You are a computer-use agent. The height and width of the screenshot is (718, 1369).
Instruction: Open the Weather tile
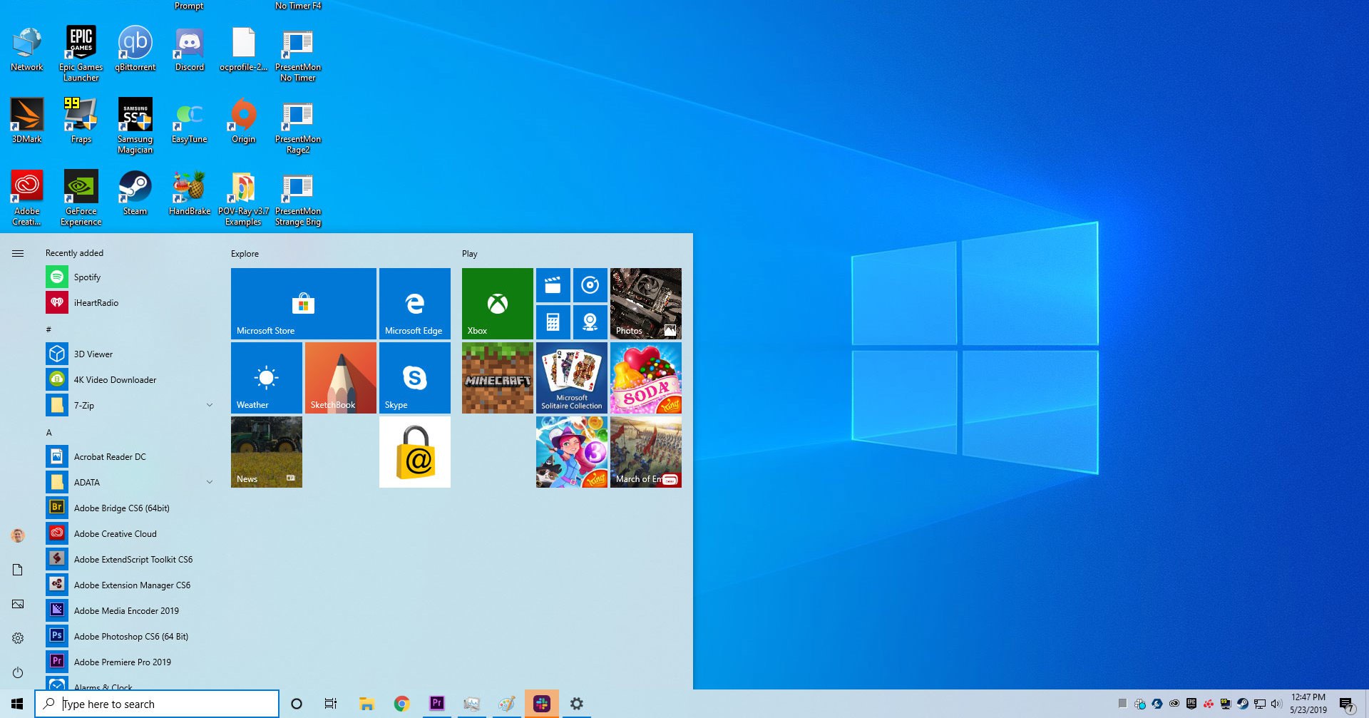click(x=266, y=378)
